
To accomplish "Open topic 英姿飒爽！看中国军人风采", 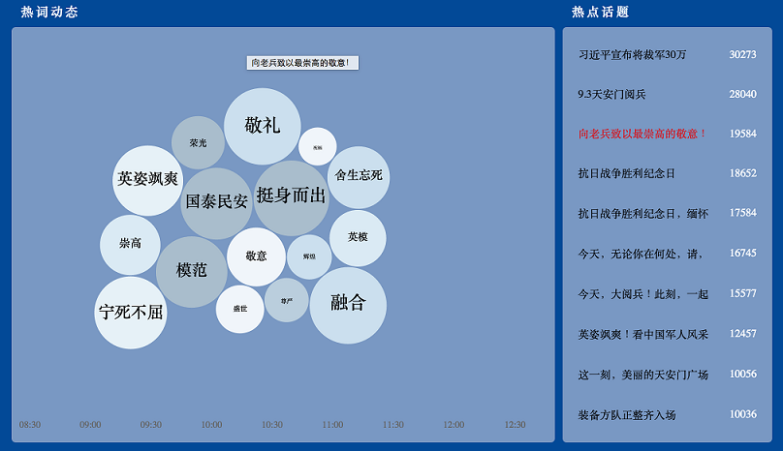I will pyautogui.click(x=643, y=335).
